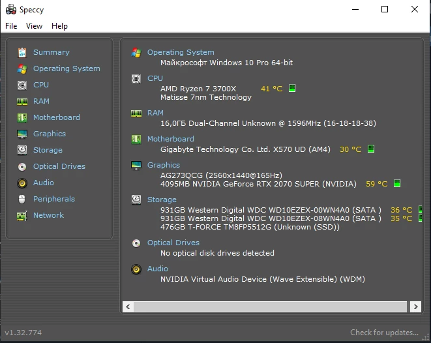Click the Gigabyte X570 UD motherboard text

point(245,149)
